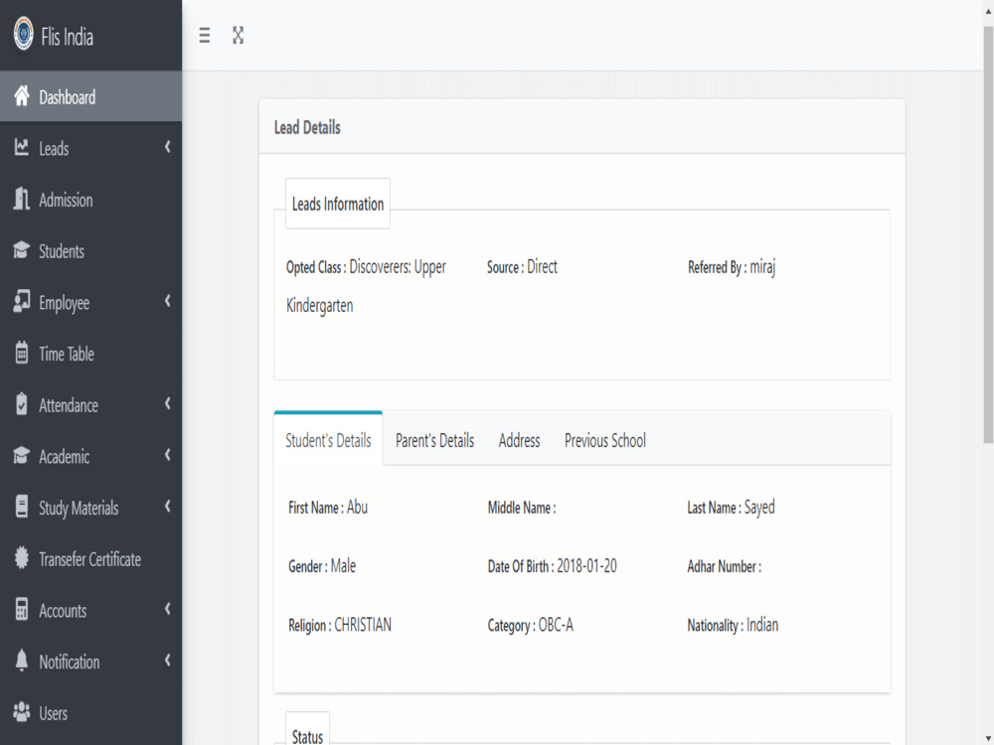Screen dimensions: 994x745
Task: Click the Leads Information section label
Action: click(x=337, y=204)
